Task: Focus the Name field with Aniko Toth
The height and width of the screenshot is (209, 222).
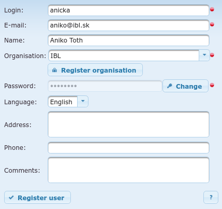Action: (128, 40)
